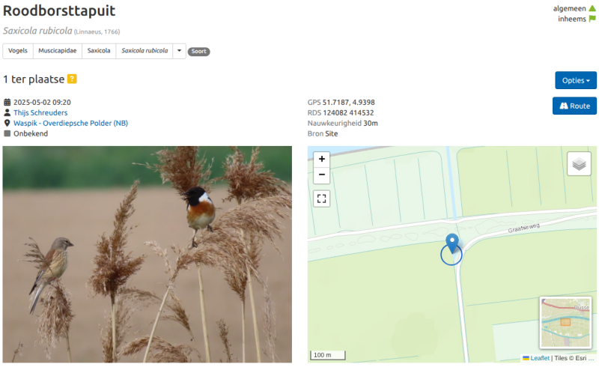Open fullscreen map view
This screenshot has height=367, width=599.
tap(322, 198)
